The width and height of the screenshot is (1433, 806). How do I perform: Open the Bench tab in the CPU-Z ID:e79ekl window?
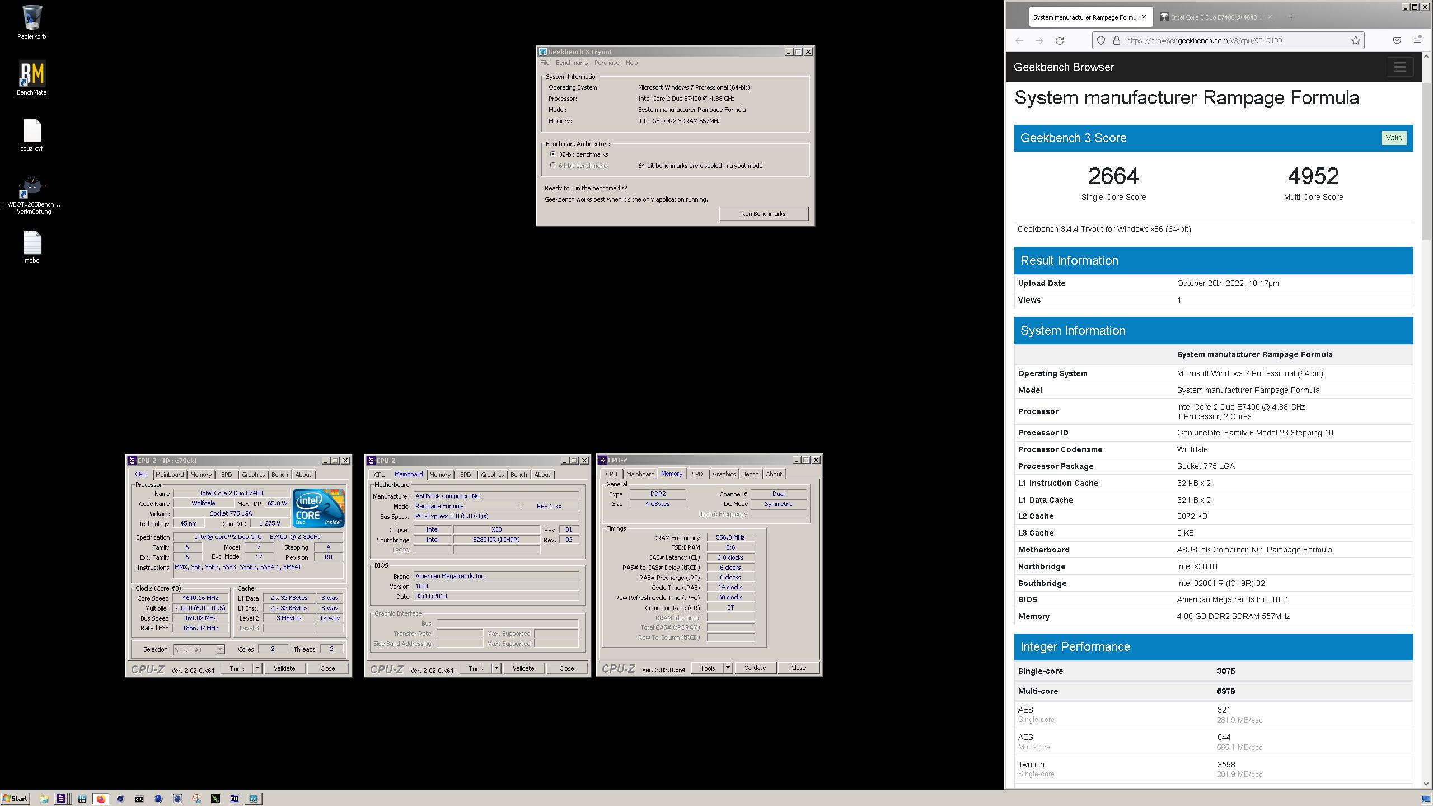(x=279, y=475)
